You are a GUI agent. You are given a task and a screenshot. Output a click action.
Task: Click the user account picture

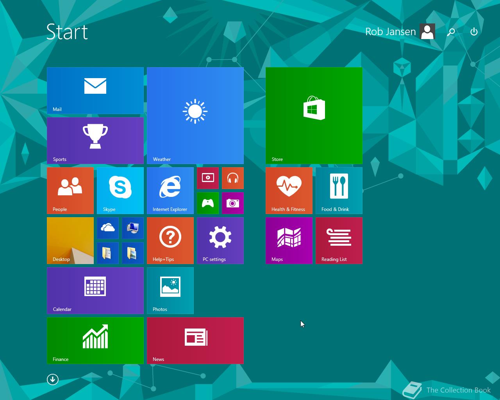click(x=427, y=32)
